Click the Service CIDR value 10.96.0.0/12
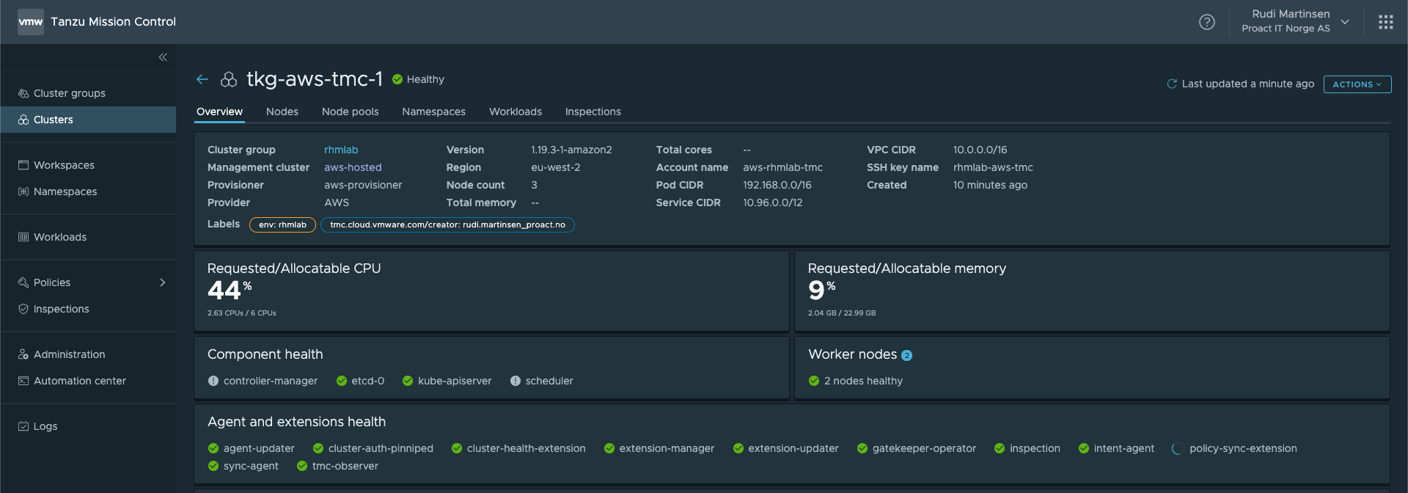The image size is (1408, 493). [x=773, y=202]
